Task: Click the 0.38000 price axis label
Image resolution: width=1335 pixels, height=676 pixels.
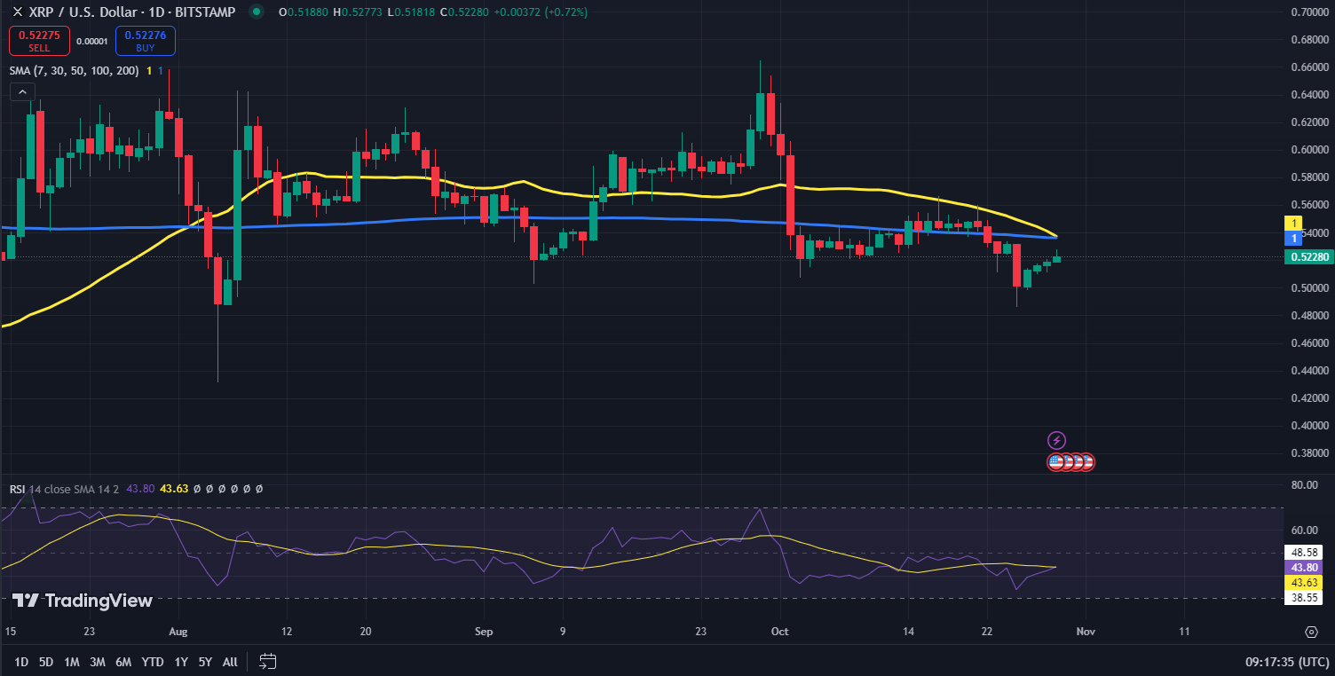Action: click(x=1308, y=453)
